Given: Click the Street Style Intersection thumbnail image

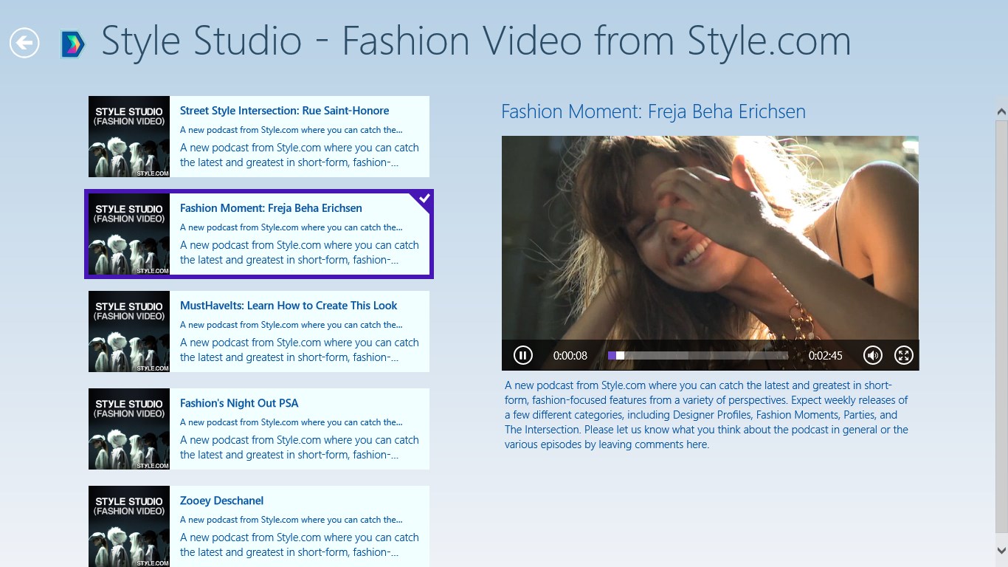Looking at the screenshot, I should (129, 137).
